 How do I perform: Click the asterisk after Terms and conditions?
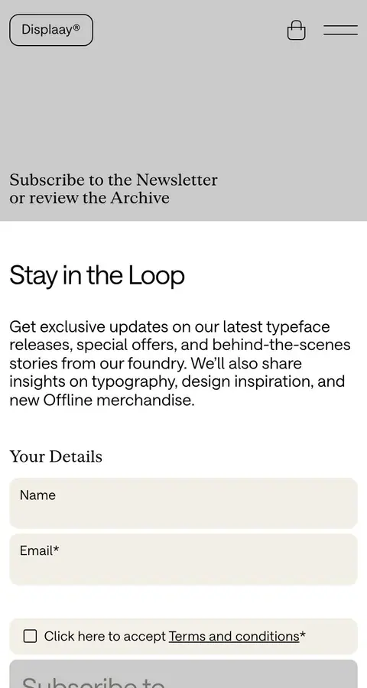pyautogui.click(x=303, y=635)
